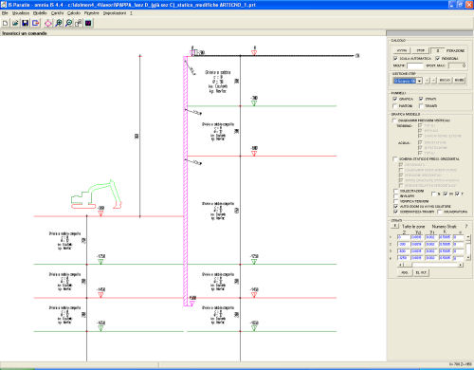Viewport: 474px width, 370px height.
Task: Enable Verifica Terreni checkbox
Action: click(x=395, y=201)
